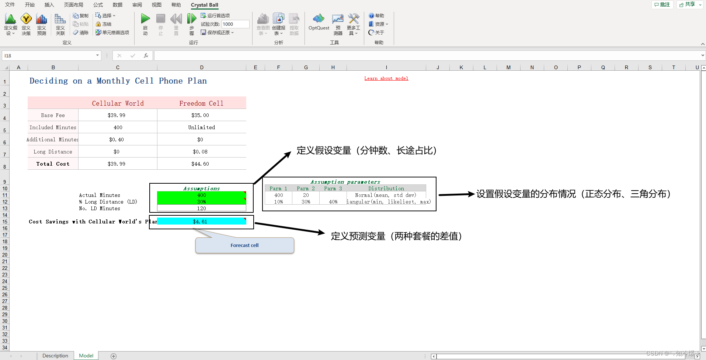Click the Forecast cell callout
The width and height of the screenshot is (706, 360).
[245, 245]
